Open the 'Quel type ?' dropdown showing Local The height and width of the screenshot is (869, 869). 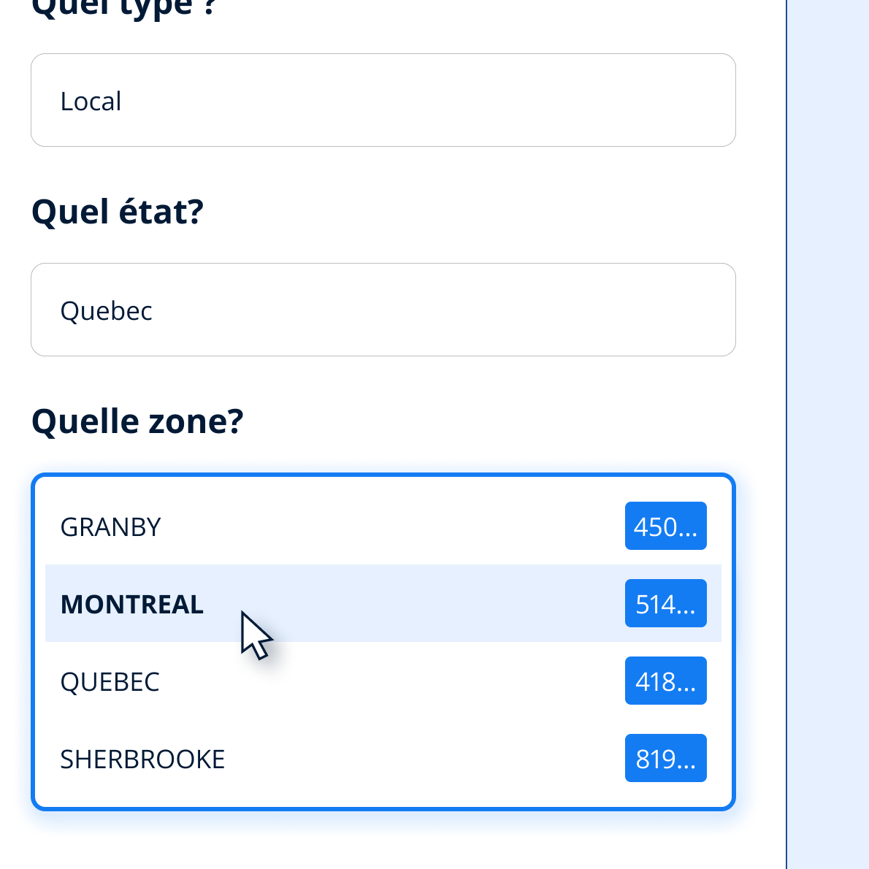(383, 100)
